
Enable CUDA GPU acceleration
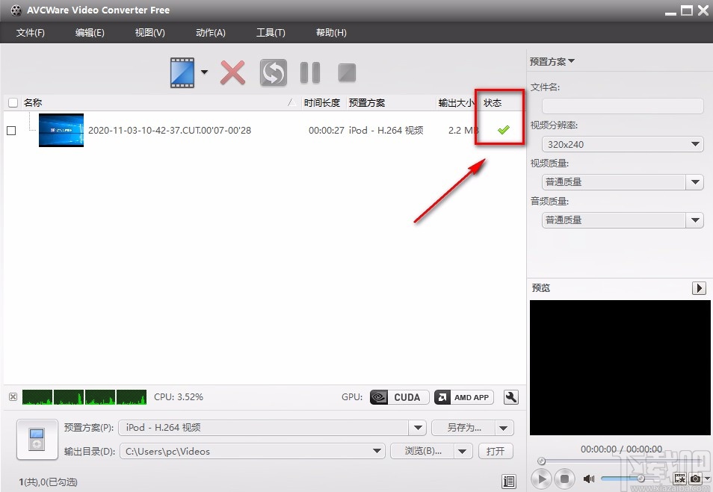(398, 397)
